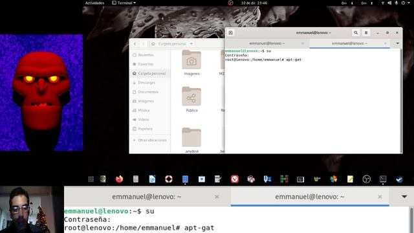The width and height of the screenshot is (414, 233).
Task: Launch Vivaldi browser from the dock
Action: click(x=235, y=179)
